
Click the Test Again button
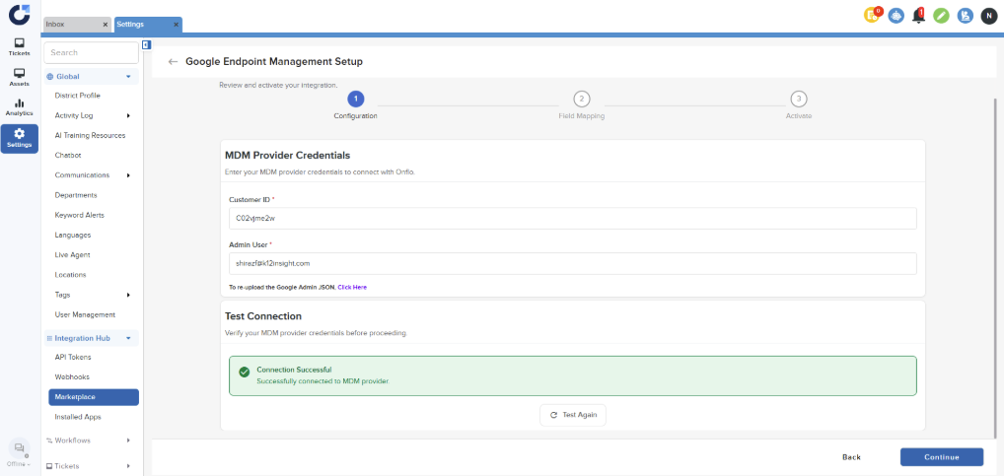[573, 415]
